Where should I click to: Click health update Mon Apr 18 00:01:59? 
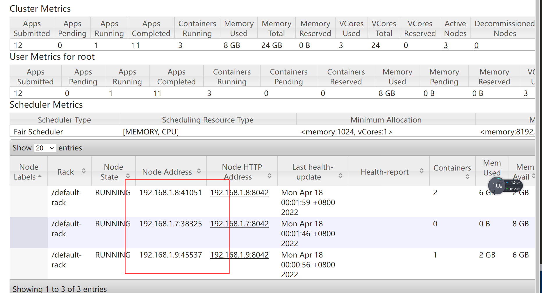tap(308, 203)
